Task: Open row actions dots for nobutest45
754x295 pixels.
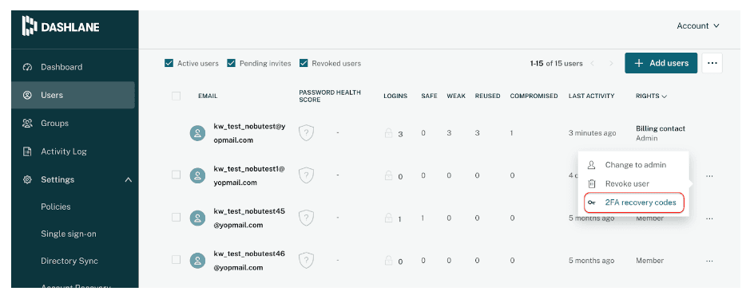Action: [709, 218]
